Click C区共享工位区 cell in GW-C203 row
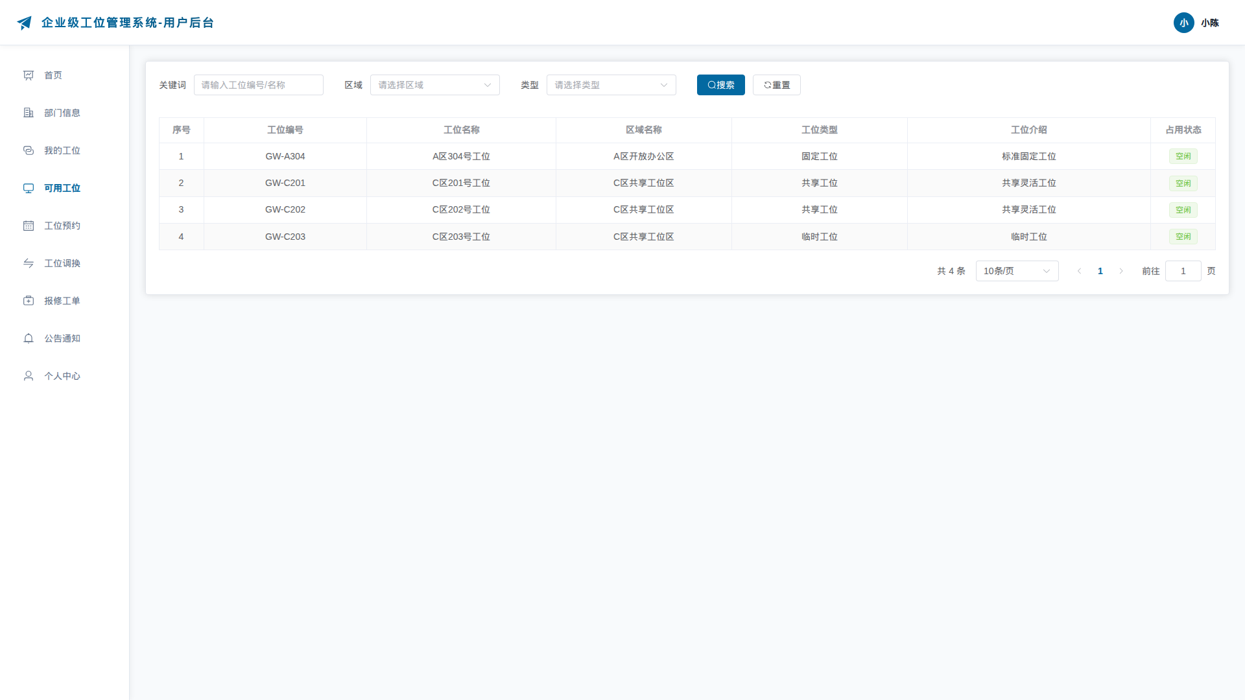 [x=644, y=237]
